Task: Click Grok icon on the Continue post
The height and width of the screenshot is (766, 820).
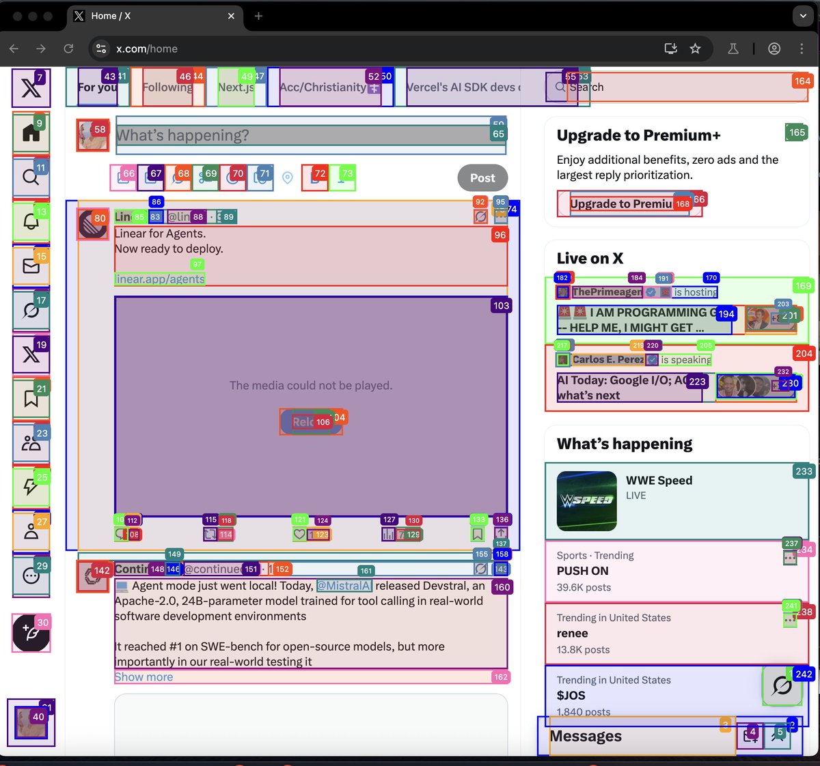Action: tap(481, 569)
